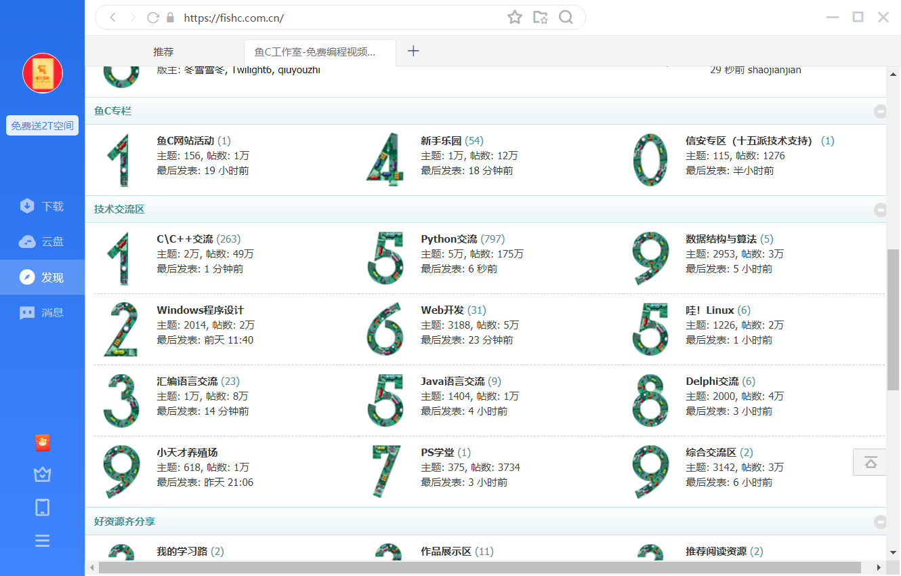Open the Windows程序设计 forum link
This screenshot has width=901, height=576.
pos(201,310)
